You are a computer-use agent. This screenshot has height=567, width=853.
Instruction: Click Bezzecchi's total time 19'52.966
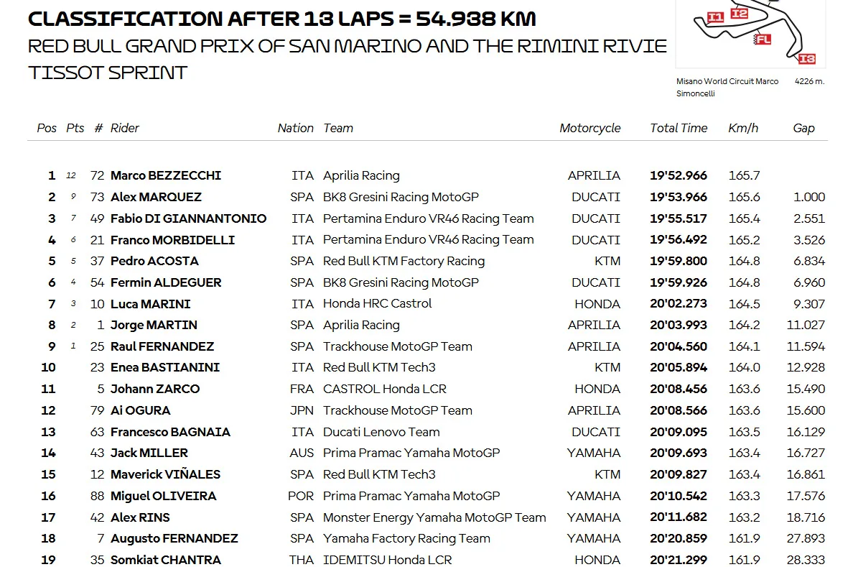[x=679, y=175]
